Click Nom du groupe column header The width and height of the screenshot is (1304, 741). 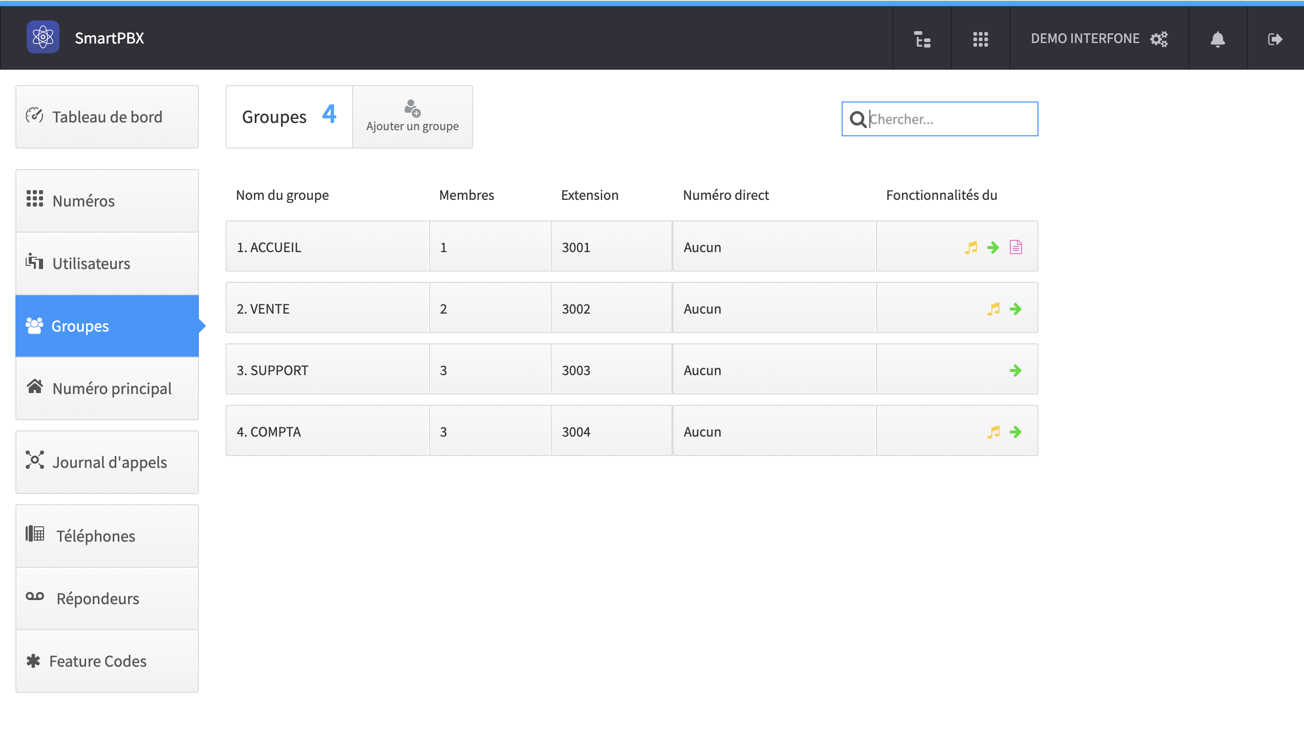(282, 195)
